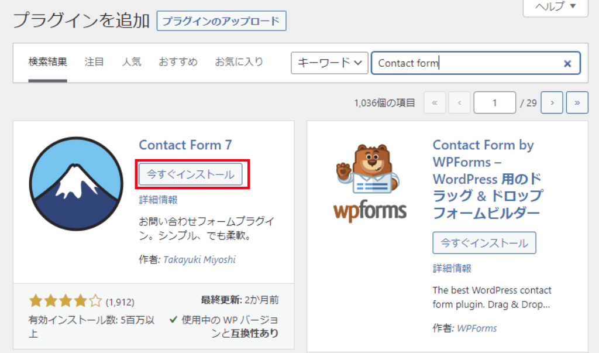Open Contact Form by WPForms title link

pyautogui.click(x=488, y=179)
